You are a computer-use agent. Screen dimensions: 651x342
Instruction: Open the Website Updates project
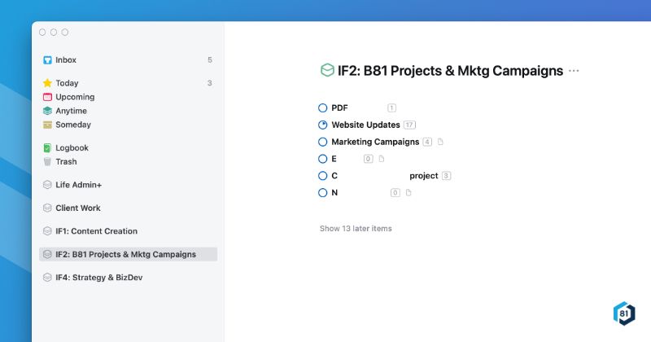click(365, 125)
